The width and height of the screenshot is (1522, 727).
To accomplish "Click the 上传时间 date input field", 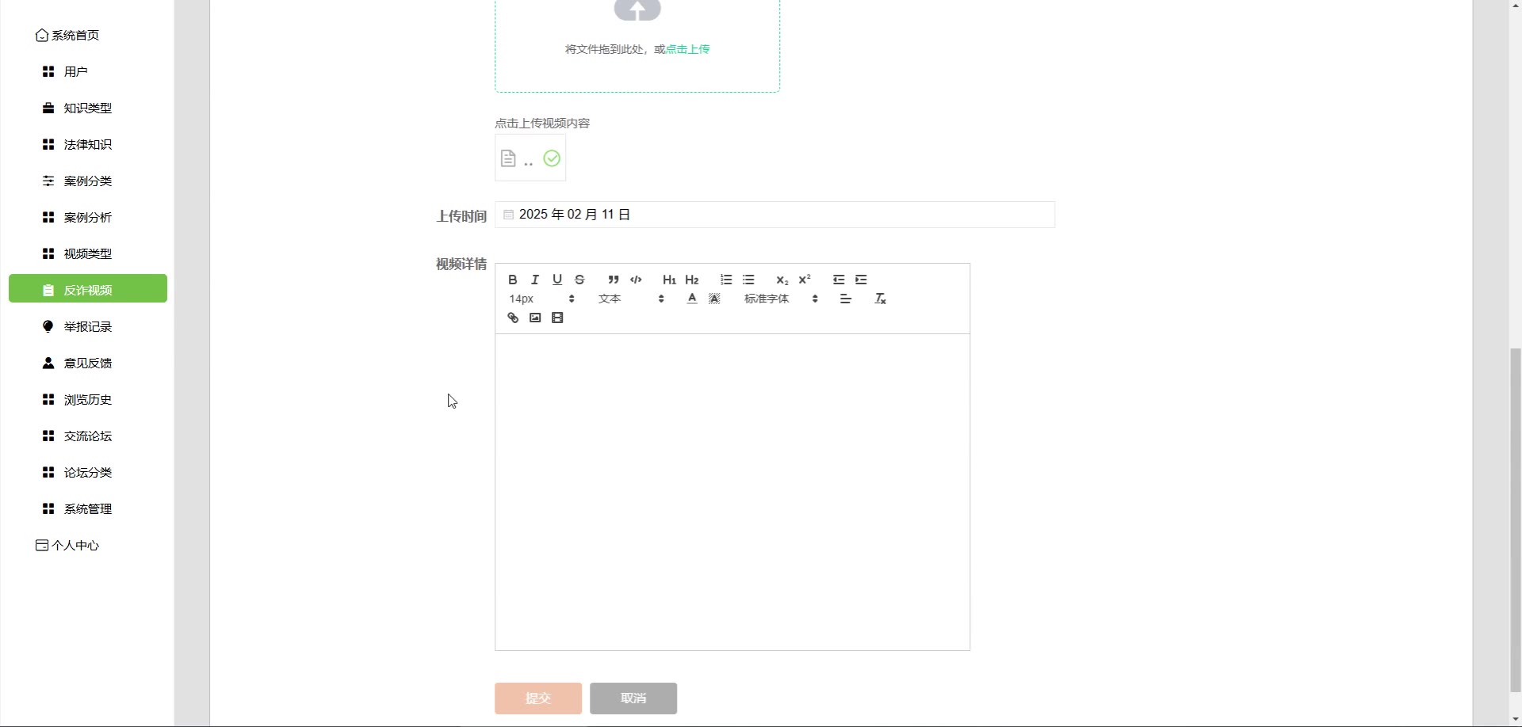I will point(774,215).
